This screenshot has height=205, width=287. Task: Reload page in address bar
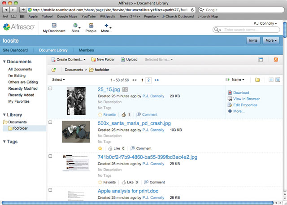click(x=192, y=10)
